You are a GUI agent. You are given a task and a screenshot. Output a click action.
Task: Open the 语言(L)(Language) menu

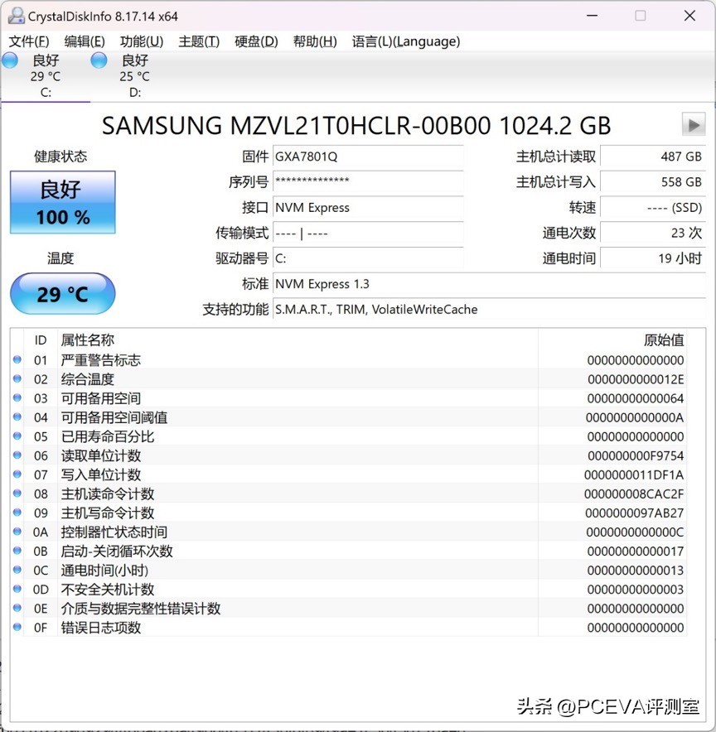[x=405, y=41]
